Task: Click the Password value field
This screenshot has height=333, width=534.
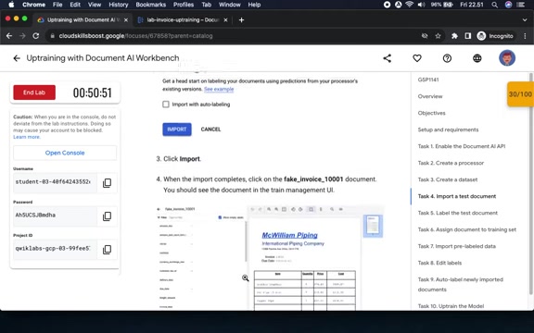Action: click(x=55, y=216)
